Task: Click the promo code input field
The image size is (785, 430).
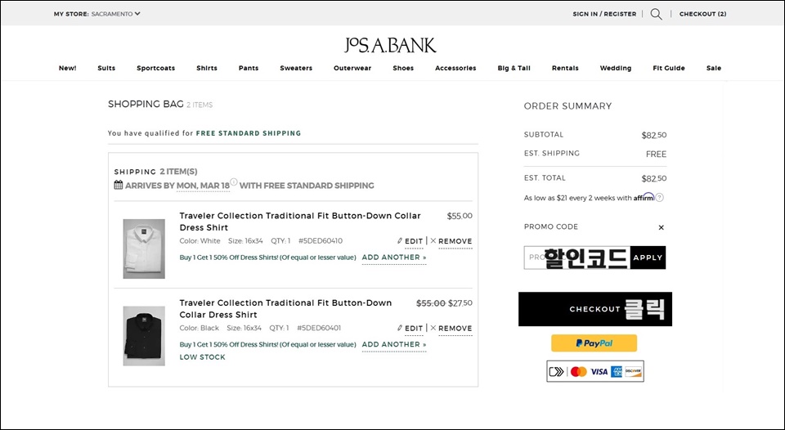Action: [576, 258]
